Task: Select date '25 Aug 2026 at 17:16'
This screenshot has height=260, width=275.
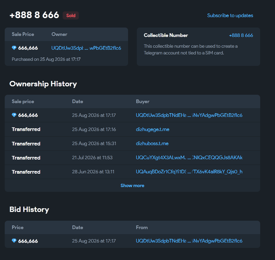Action: [x=94, y=129]
